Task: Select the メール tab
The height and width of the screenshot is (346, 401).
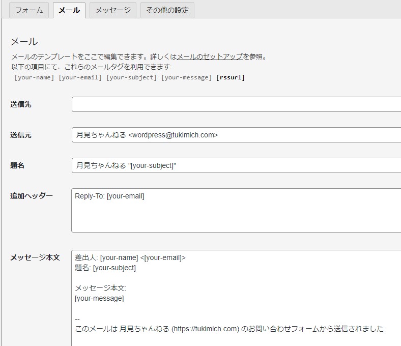Action: pyautogui.click(x=69, y=10)
